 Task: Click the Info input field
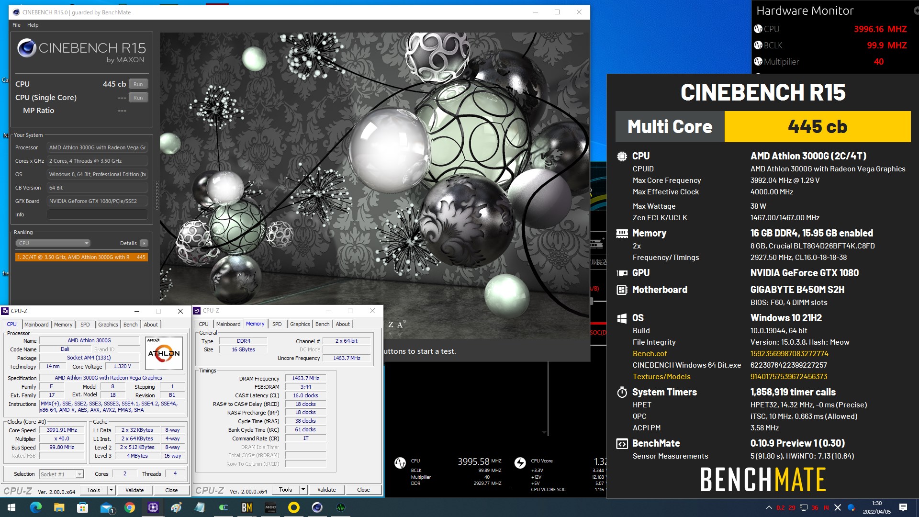97,214
